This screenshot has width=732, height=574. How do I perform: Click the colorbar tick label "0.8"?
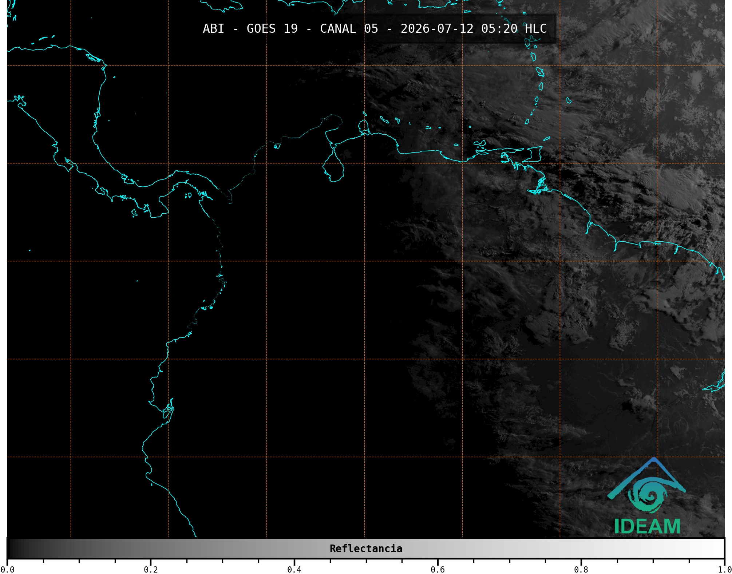pos(581,570)
